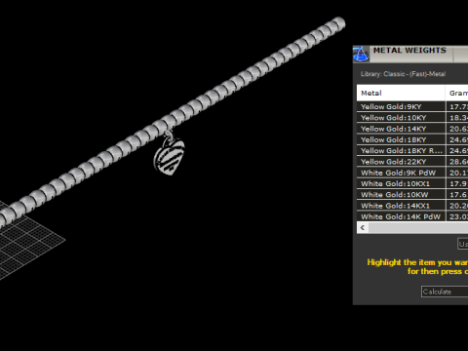Viewport: 468px width, 351px height.
Task: Select the Yellow Gold:22KY row
Action: pos(412,162)
